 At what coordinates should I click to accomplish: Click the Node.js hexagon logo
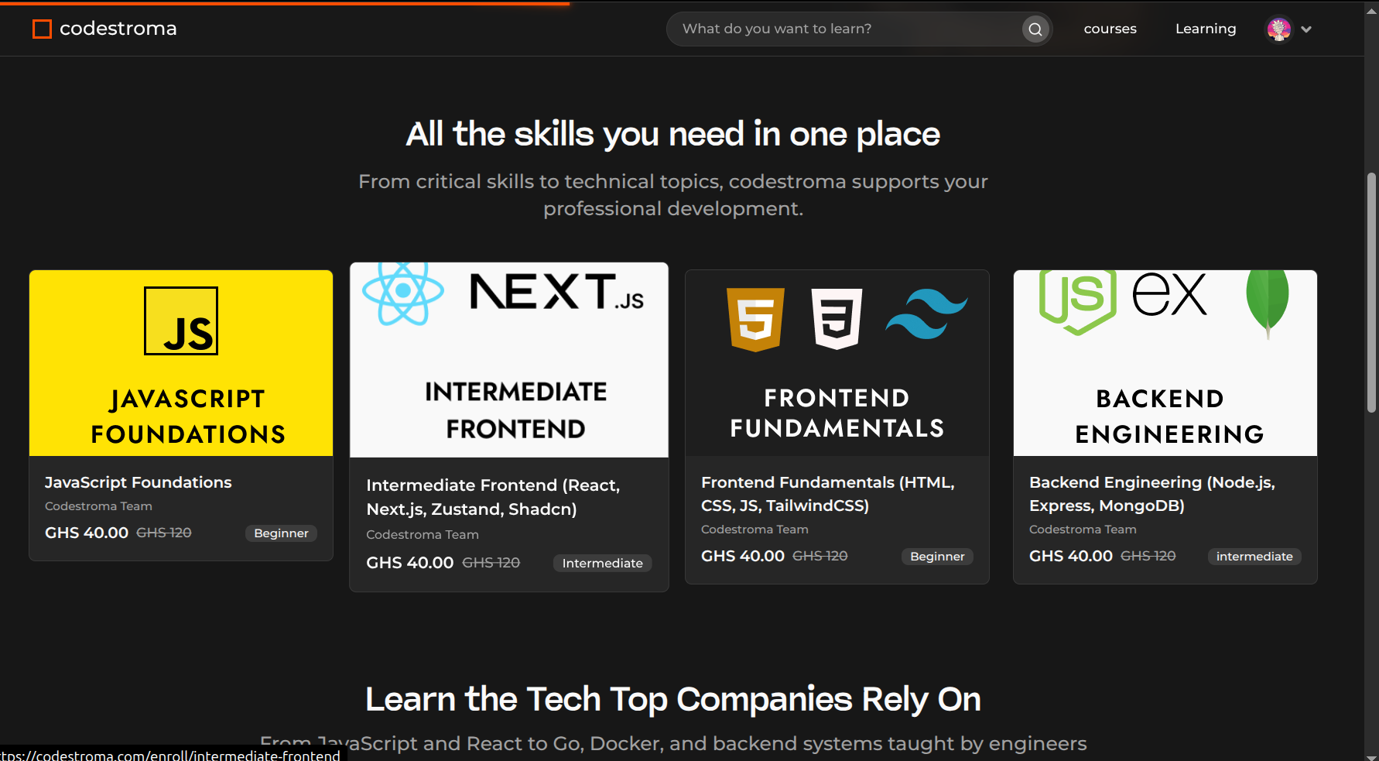[1077, 300]
